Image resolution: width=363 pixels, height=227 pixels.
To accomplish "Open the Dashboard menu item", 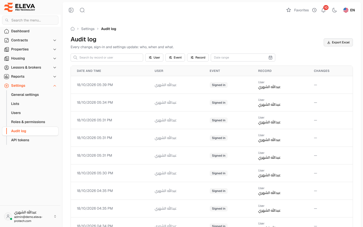I will pyautogui.click(x=30, y=31).
